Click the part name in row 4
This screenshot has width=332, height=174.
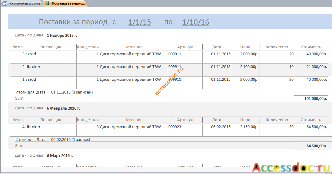133,130
